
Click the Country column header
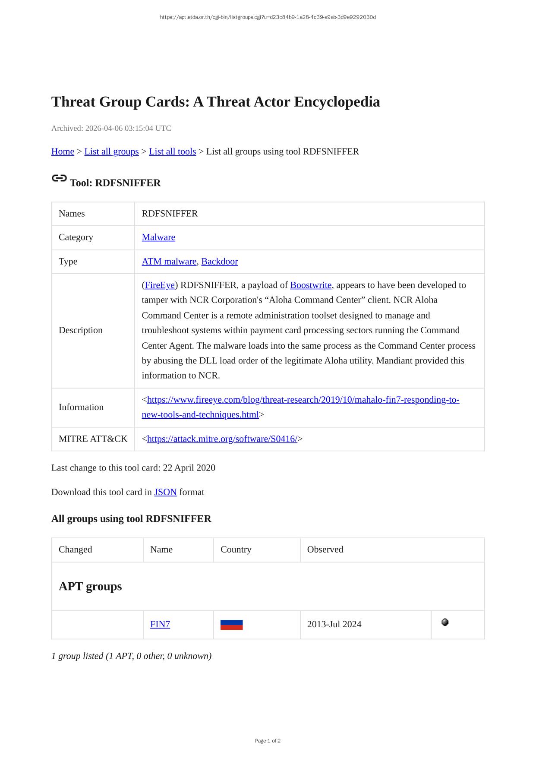click(x=236, y=550)
